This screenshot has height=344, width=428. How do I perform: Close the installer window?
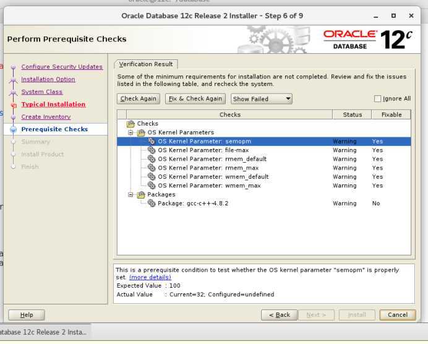[x=411, y=16]
